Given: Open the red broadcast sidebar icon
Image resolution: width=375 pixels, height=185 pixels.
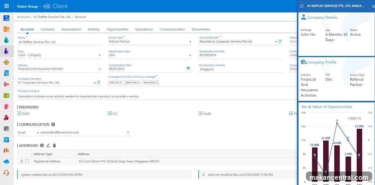Looking at the screenshot, I should (7, 84).
